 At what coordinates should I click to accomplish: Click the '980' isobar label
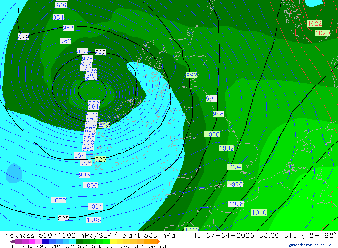click(x=66, y=41)
